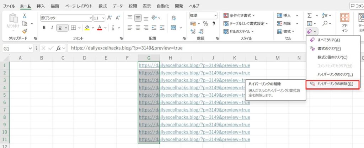
Task: Expand the number format 標準 dropdown
Action: click(x=215, y=15)
